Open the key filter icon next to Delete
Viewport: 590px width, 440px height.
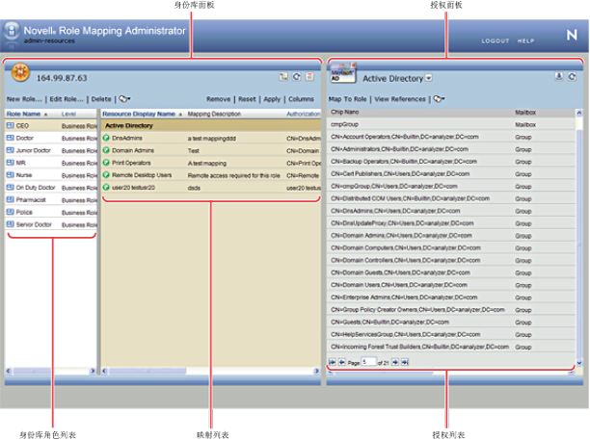124,99
